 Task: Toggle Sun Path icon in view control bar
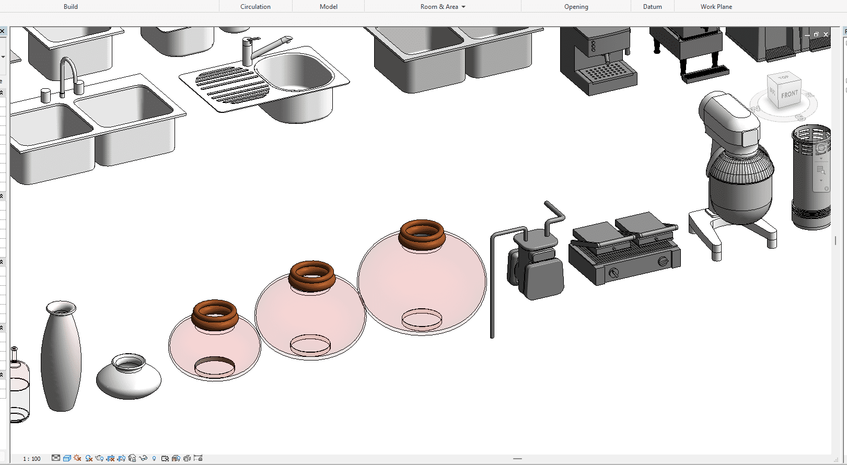pos(78,458)
